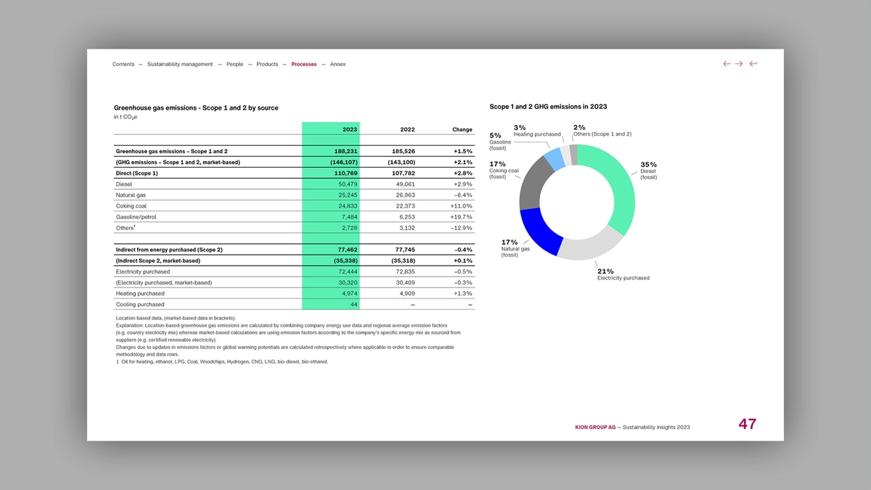The image size is (871, 490).
Task: Select the Direct (Scope 1) row label
Action: [x=137, y=173]
